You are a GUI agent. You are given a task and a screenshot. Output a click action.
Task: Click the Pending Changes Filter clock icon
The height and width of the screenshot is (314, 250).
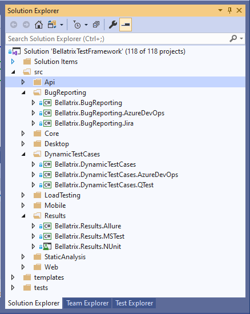(77, 25)
